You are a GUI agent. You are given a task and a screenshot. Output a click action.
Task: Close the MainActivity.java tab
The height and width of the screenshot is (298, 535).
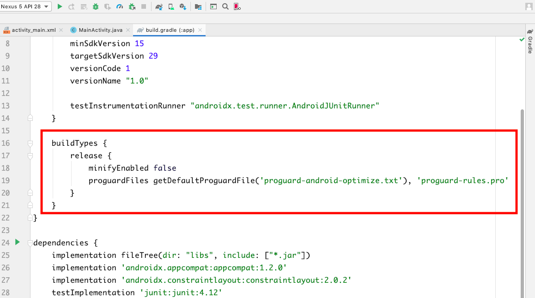point(128,30)
